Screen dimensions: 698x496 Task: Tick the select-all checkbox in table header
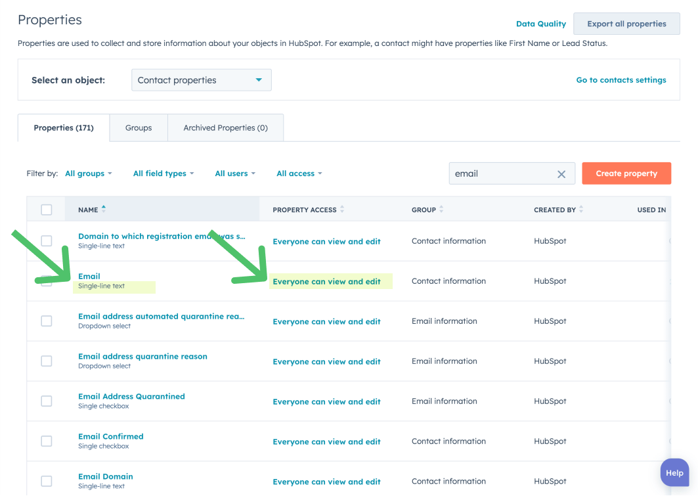47,210
